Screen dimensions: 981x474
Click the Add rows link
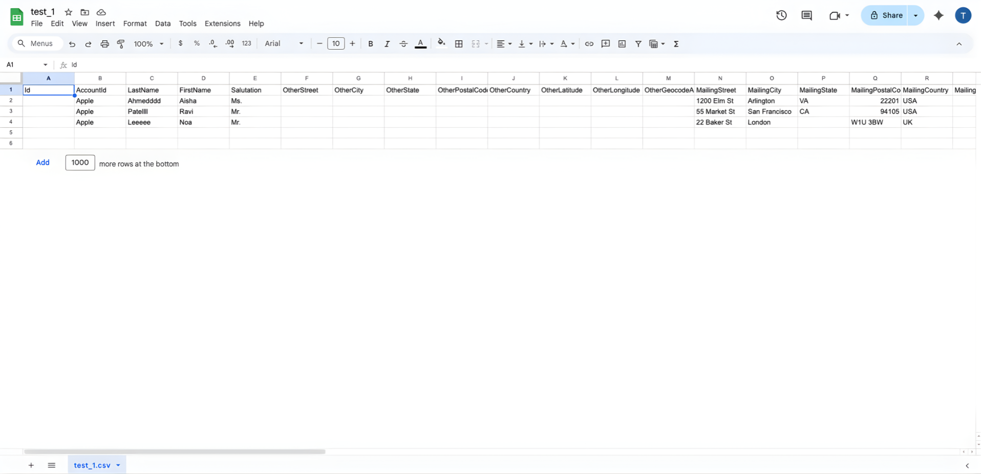coord(43,163)
